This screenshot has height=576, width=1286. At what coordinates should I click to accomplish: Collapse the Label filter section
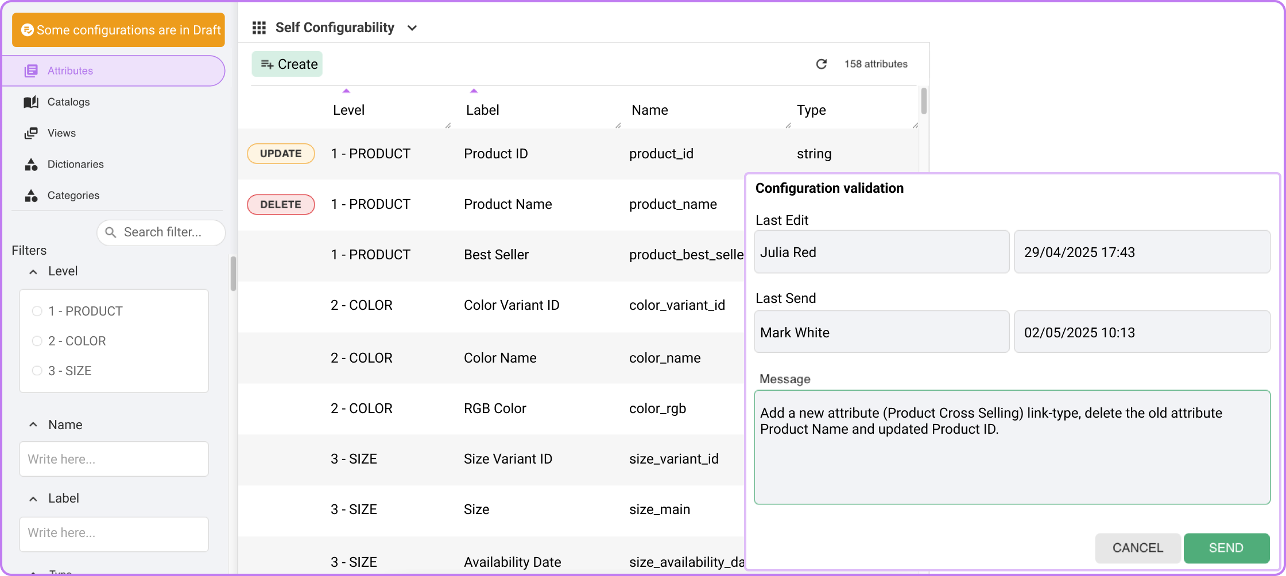pyautogui.click(x=33, y=499)
